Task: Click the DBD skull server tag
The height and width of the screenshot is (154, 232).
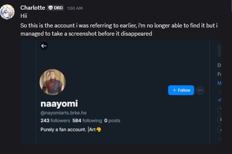Action: [55, 8]
